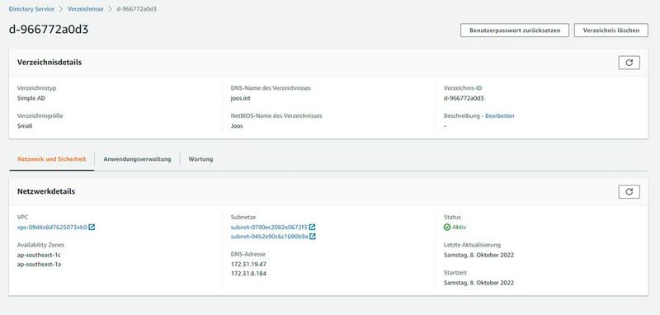Select the Netzwerk und Sicherheit tab
Screen dimensions: 660x315
point(52,159)
